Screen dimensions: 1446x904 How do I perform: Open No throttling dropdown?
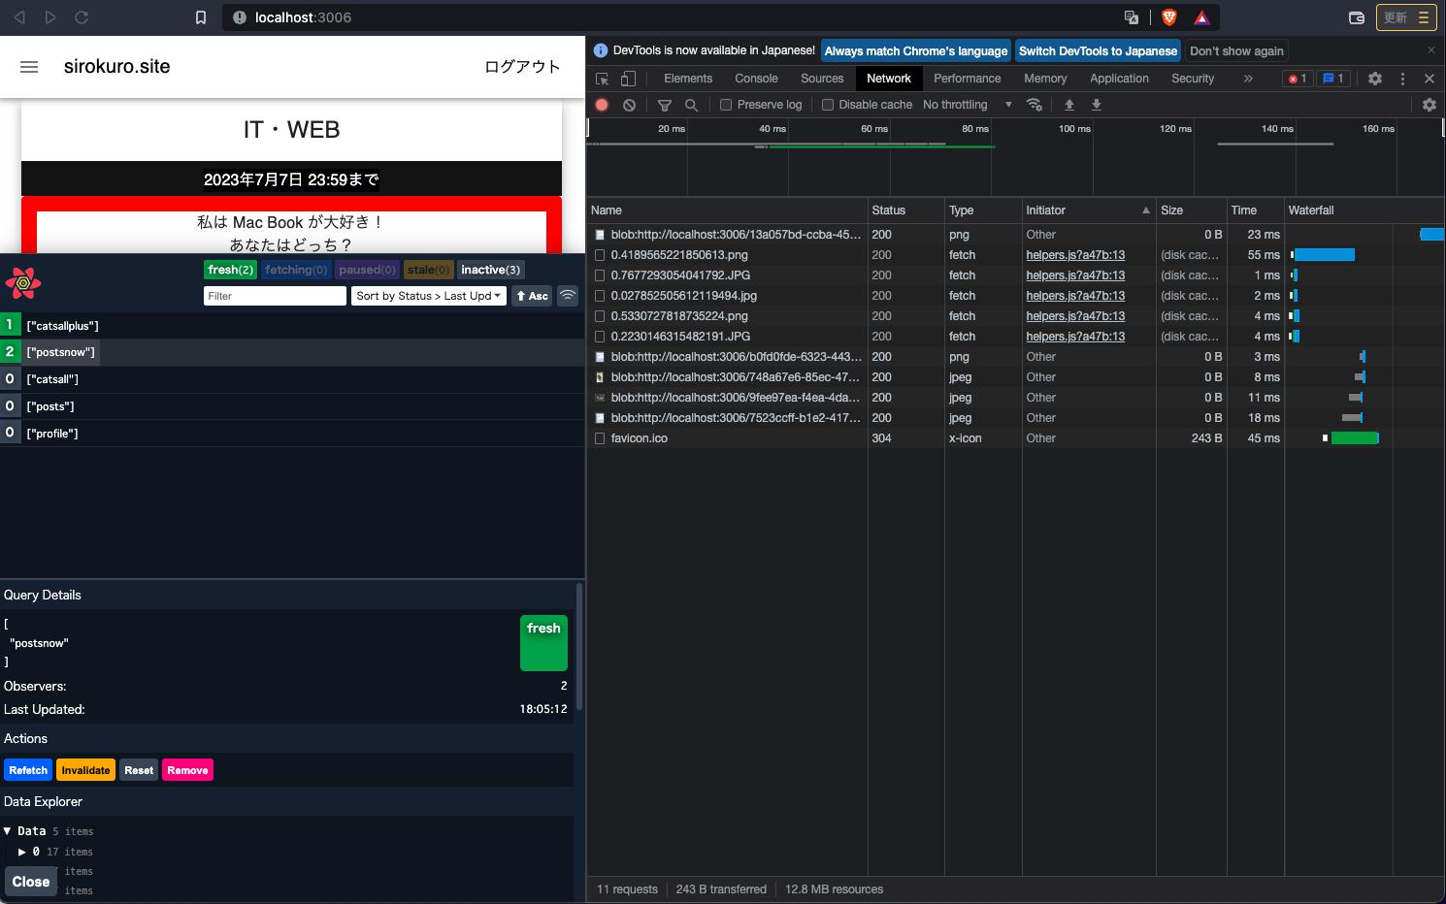point(967,105)
